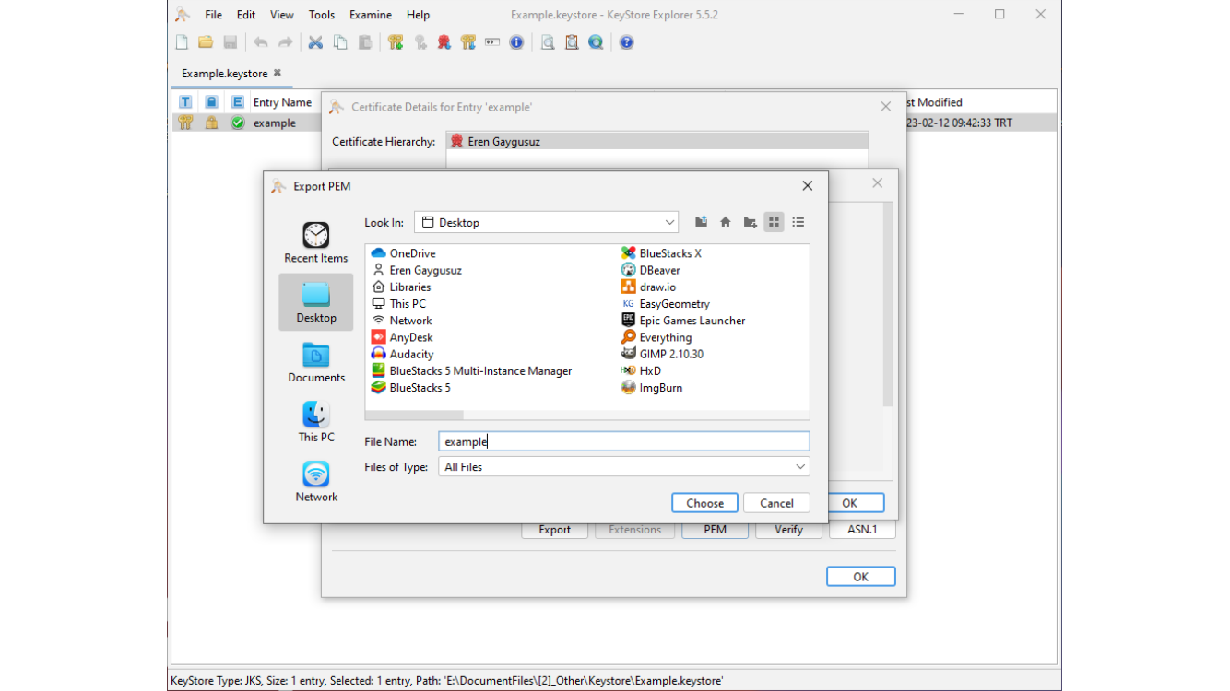The image size is (1230, 691).
Task: Click the Paste icon in the toolbar
Action: coord(365,42)
